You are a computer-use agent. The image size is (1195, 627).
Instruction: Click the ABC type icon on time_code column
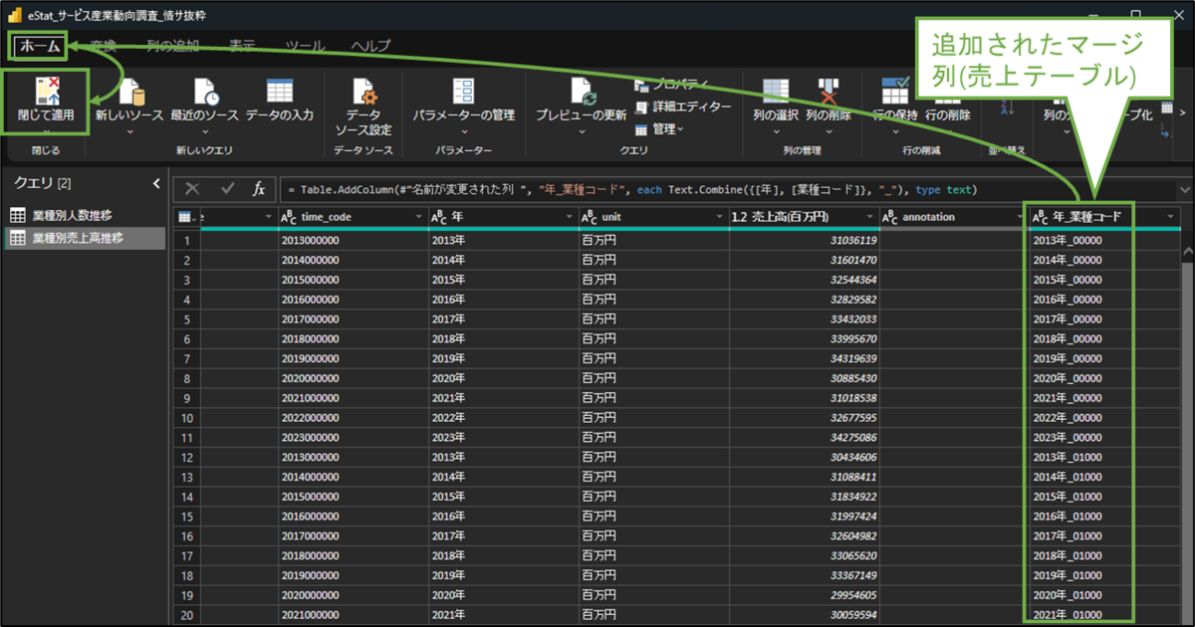pyautogui.click(x=289, y=216)
